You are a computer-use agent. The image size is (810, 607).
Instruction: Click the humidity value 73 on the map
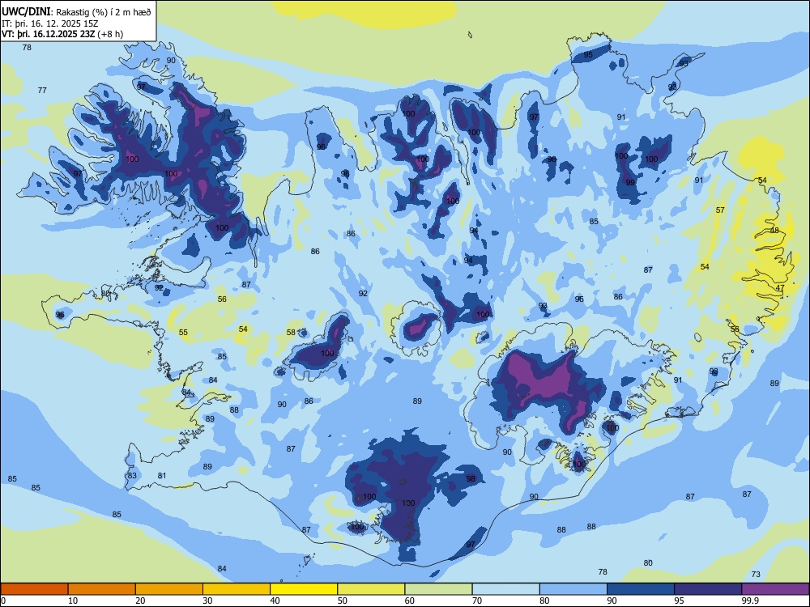pos(756,575)
